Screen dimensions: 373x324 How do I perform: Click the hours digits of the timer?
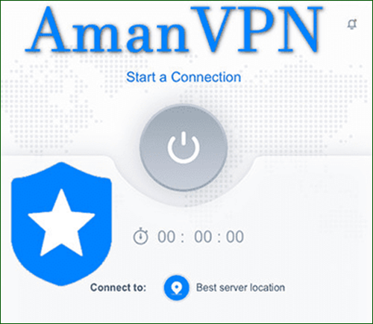[166, 237]
